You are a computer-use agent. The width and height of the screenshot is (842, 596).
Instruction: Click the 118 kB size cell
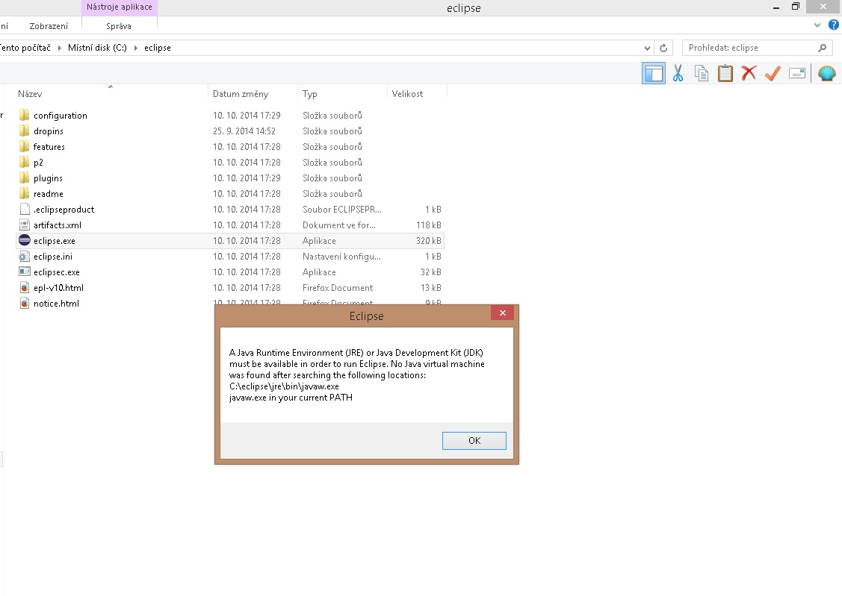coord(429,225)
